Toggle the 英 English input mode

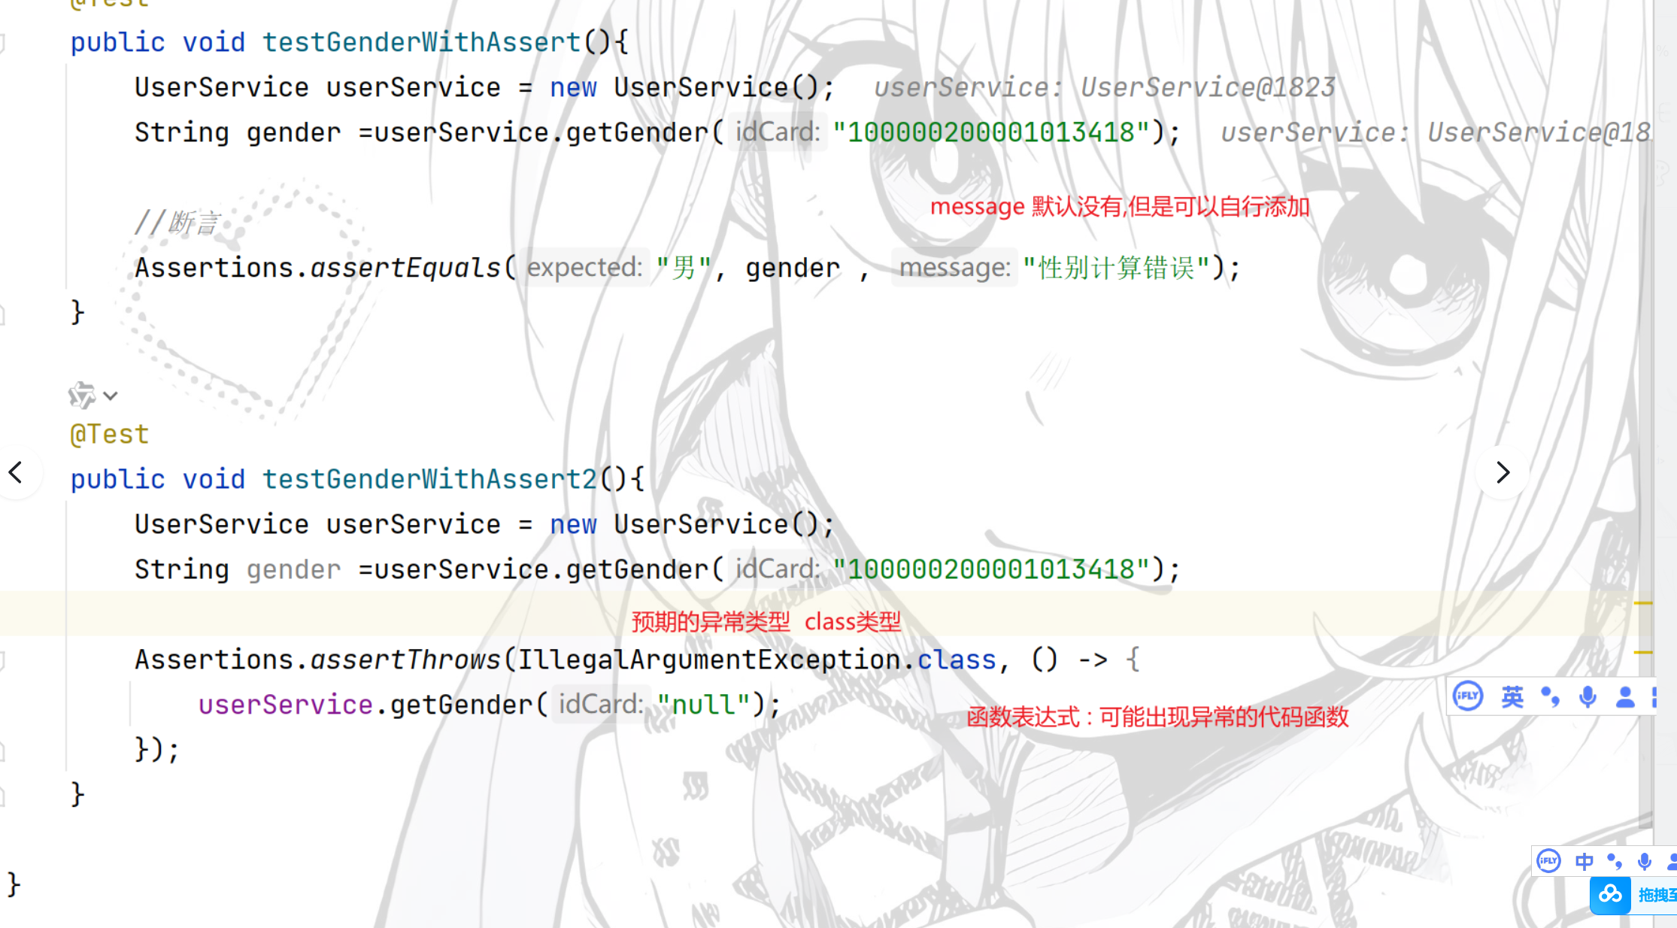pyautogui.click(x=1512, y=697)
